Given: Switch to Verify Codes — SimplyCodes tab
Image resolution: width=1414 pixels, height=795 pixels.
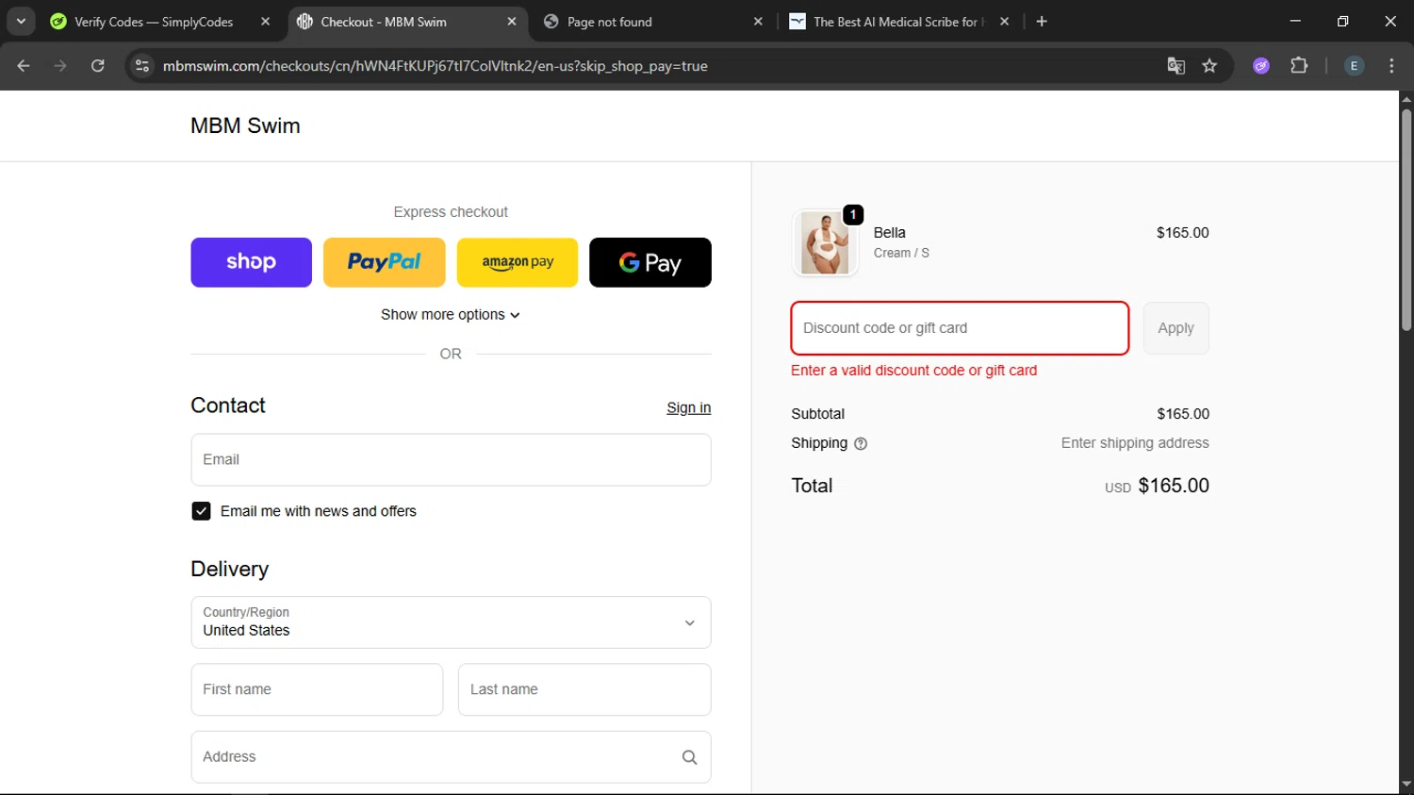Looking at the screenshot, I should (154, 22).
